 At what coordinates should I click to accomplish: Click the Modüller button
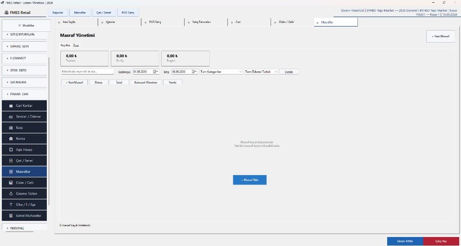(27, 26)
